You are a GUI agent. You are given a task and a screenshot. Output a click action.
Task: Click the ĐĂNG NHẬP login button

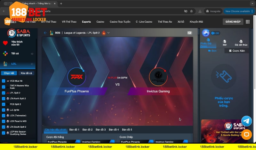tap(232, 22)
